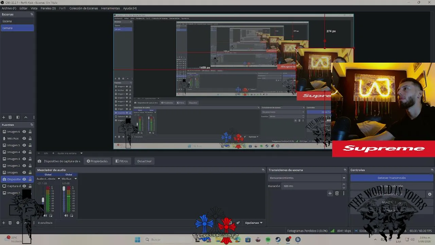Screen dimensions: 435x245
Task: Remove the selected source with trash icon
Action: (x=10, y=223)
